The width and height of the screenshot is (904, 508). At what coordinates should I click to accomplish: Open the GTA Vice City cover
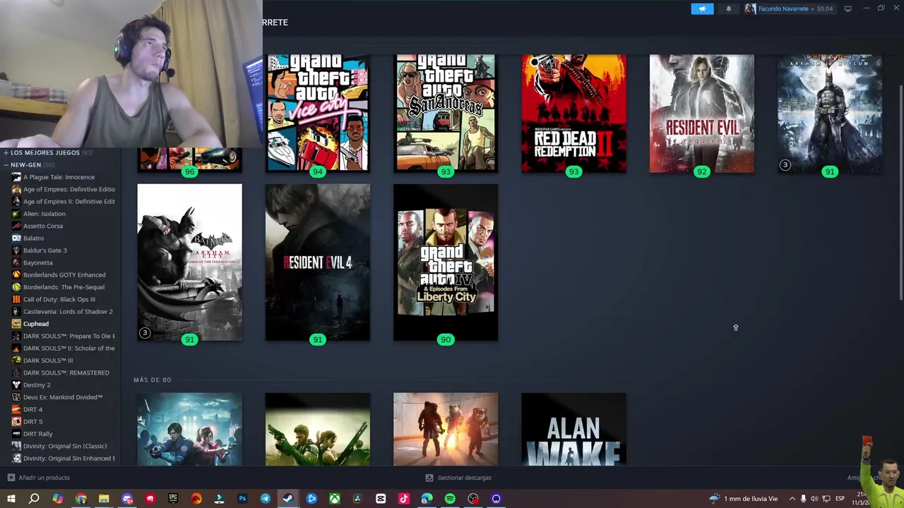pyautogui.click(x=318, y=113)
